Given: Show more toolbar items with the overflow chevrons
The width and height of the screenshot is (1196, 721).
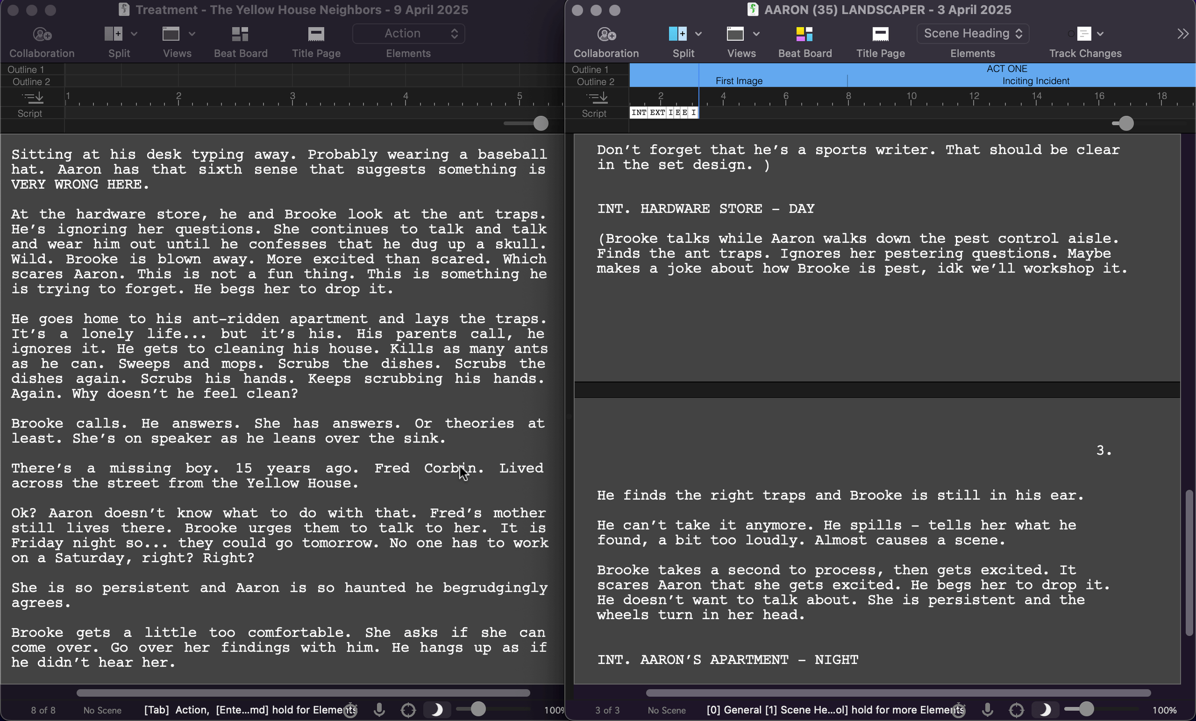Looking at the screenshot, I should [1183, 34].
